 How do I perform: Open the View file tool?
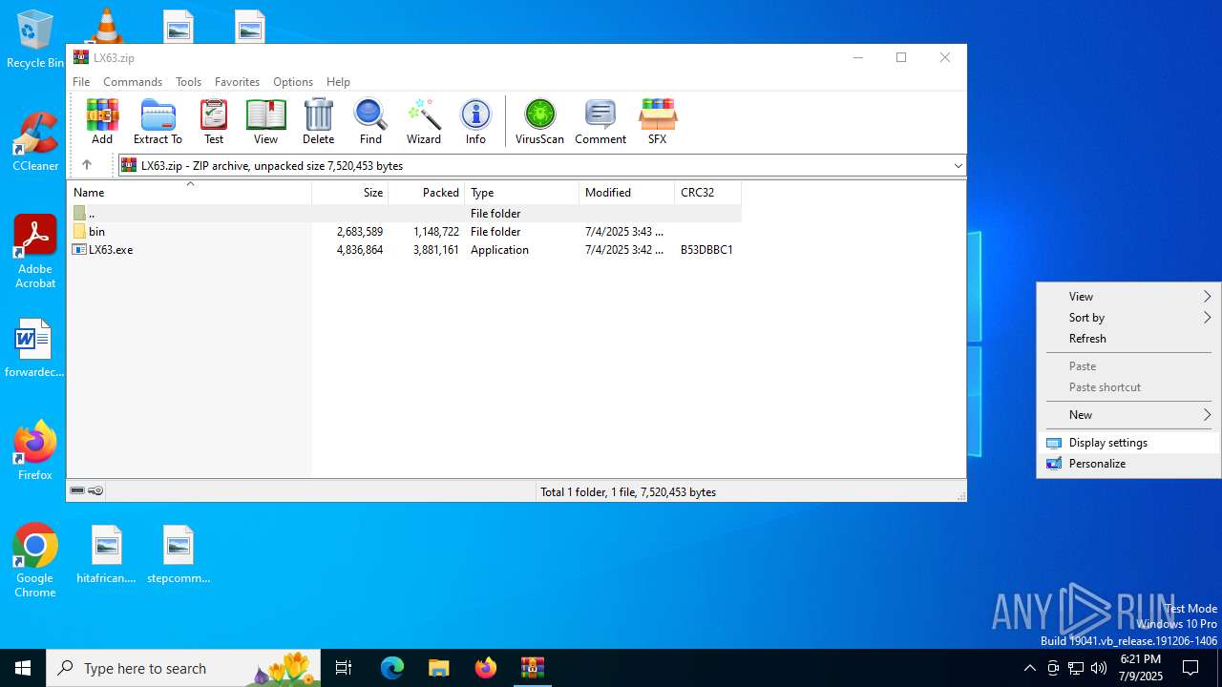click(x=265, y=121)
